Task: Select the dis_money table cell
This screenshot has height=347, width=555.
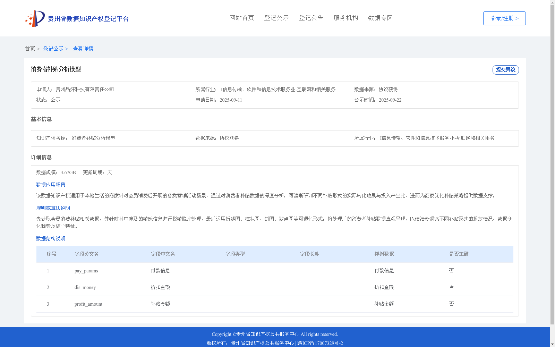Action: 85,287
